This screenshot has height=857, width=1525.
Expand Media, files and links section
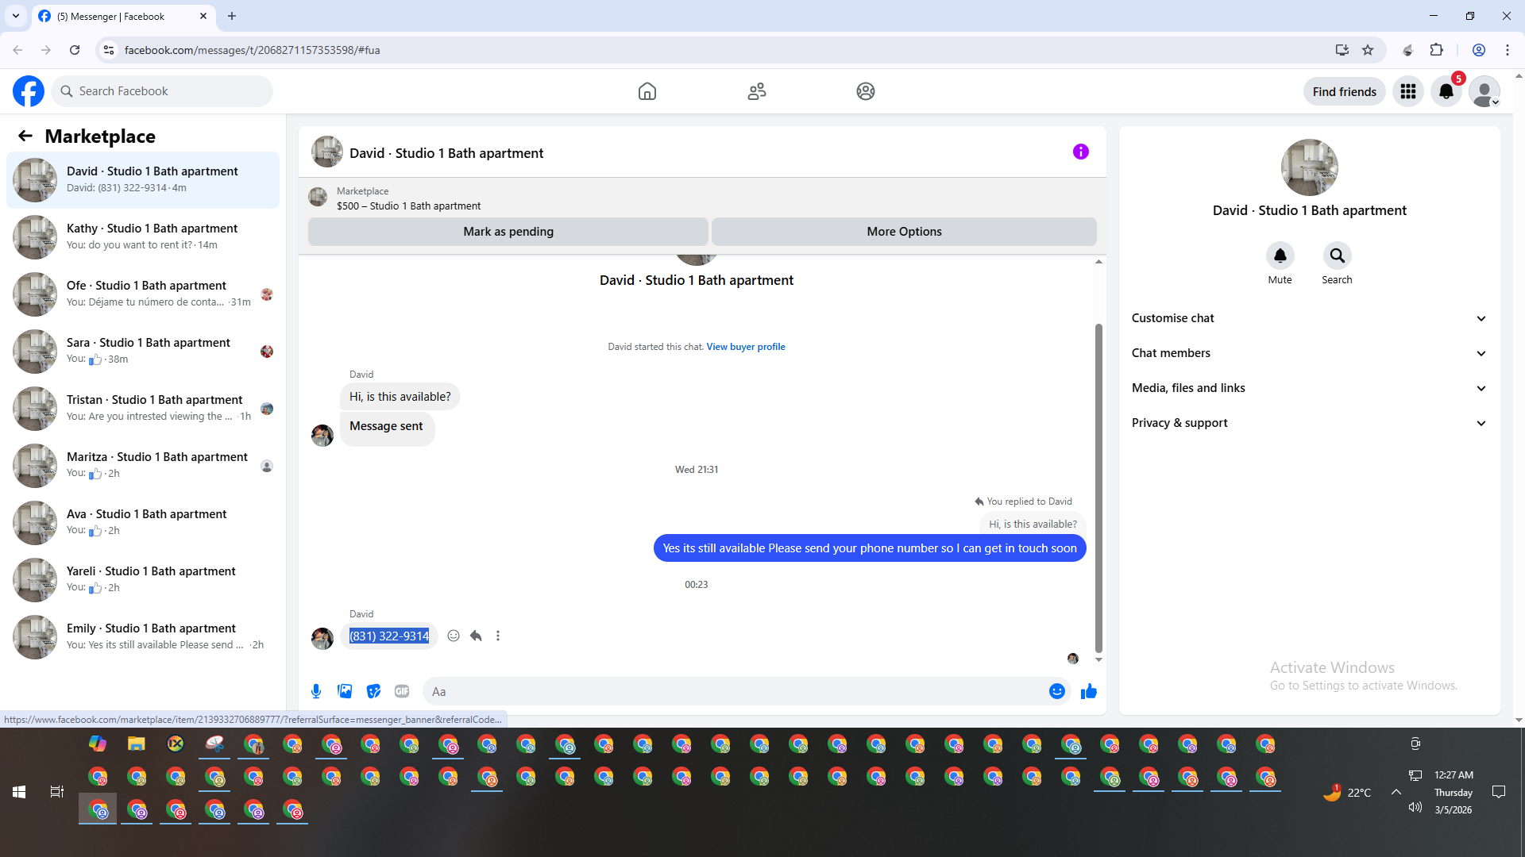(x=1310, y=388)
